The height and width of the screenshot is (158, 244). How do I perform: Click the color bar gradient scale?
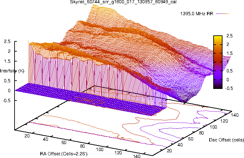pyautogui.click(x=218, y=62)
